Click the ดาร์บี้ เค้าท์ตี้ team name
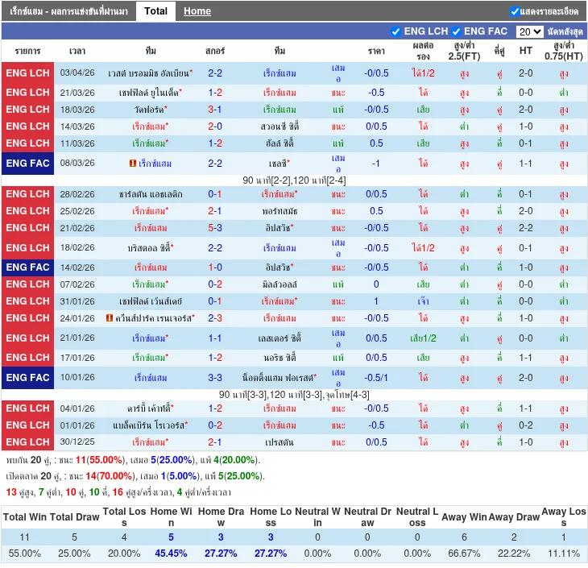The image size is (588, 568). 149,408
